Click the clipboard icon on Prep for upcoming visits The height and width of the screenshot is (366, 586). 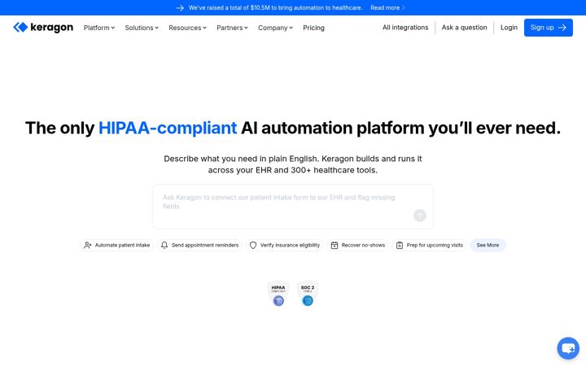[x=400, y=246]
